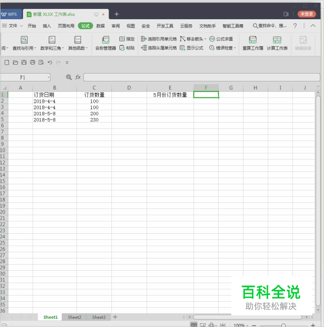Open the 开始 ribbon tab
Viewport: 324px width, 327px height.
coord(32,26)
